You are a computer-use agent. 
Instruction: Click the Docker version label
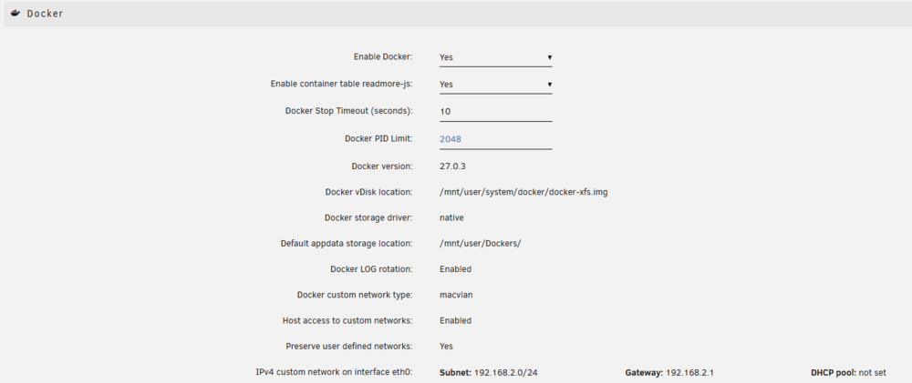point(382,166)
